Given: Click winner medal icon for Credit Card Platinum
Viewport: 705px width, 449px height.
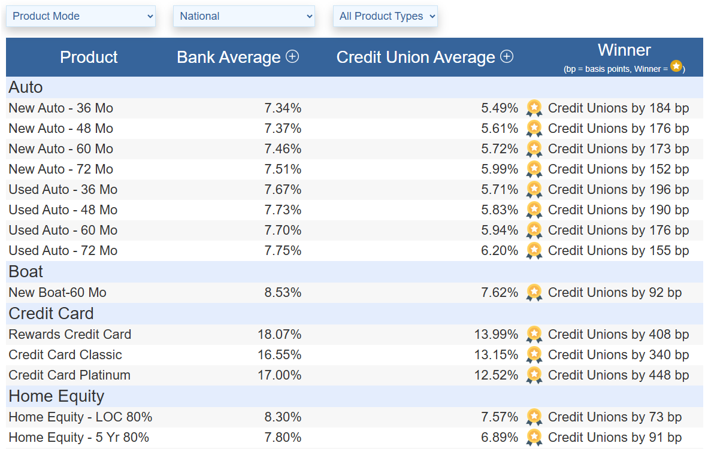Looking at the screenshot, I should 534,375.
